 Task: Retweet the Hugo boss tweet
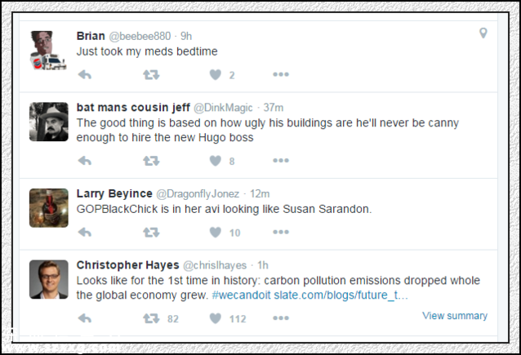point(151,161)
